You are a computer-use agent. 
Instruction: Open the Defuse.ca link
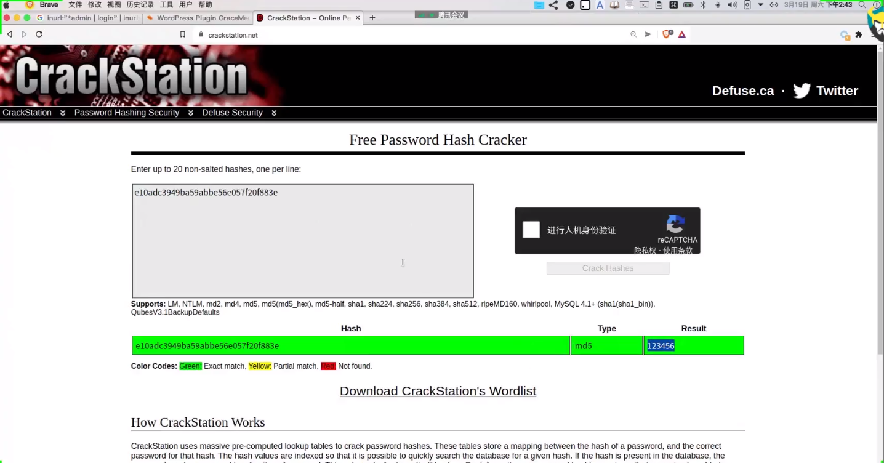(743, 91)
